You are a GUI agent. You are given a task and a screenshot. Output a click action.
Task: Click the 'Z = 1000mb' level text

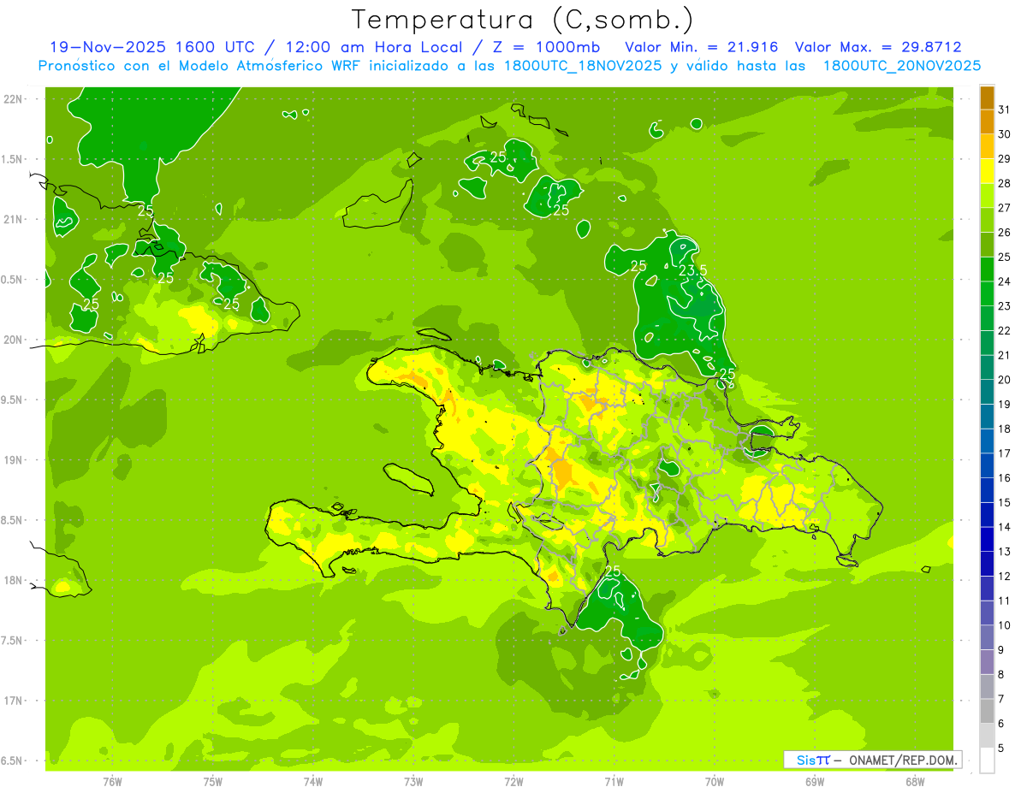click(545, 46)
